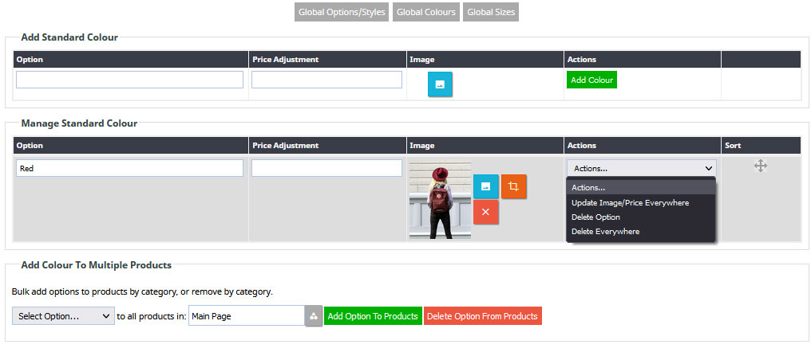Switch to Global Colours tab
Image resolution: width=811 pixels, height=352 pixels.
[426, 12]
